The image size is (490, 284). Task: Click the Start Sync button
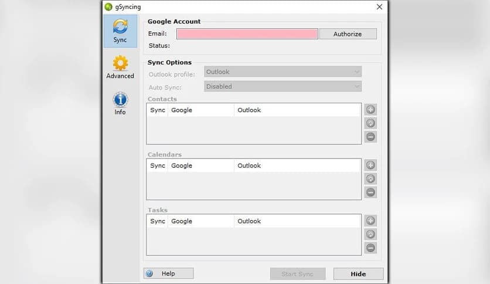tap(298, 274)
